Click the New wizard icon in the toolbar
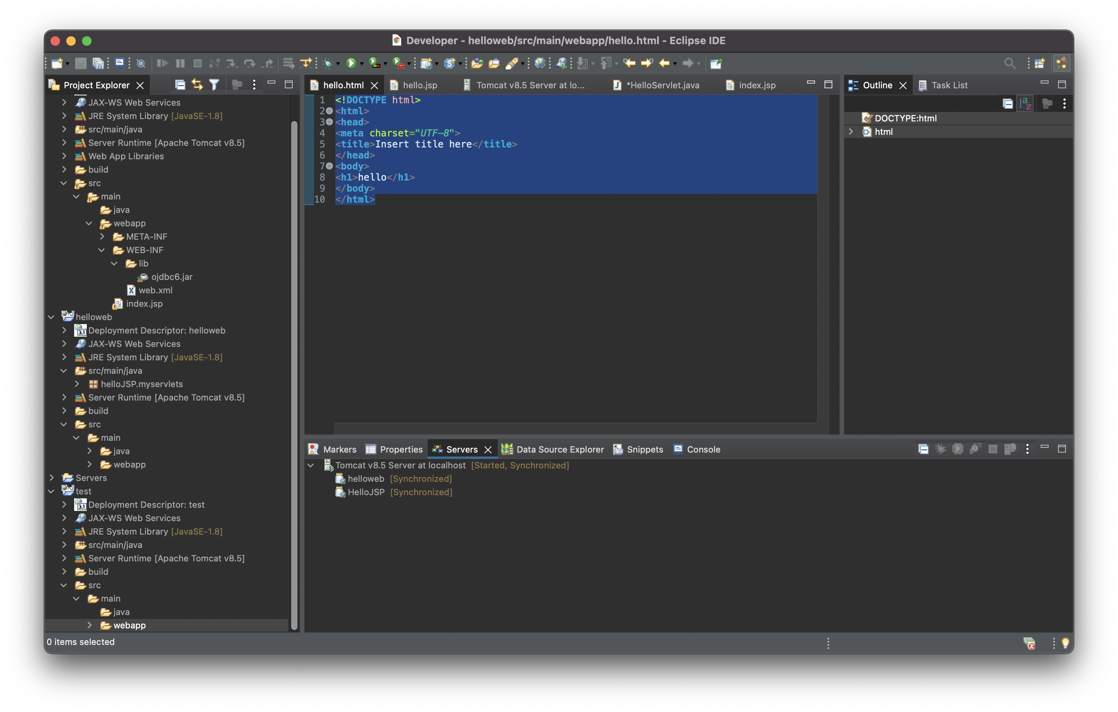 57,63
